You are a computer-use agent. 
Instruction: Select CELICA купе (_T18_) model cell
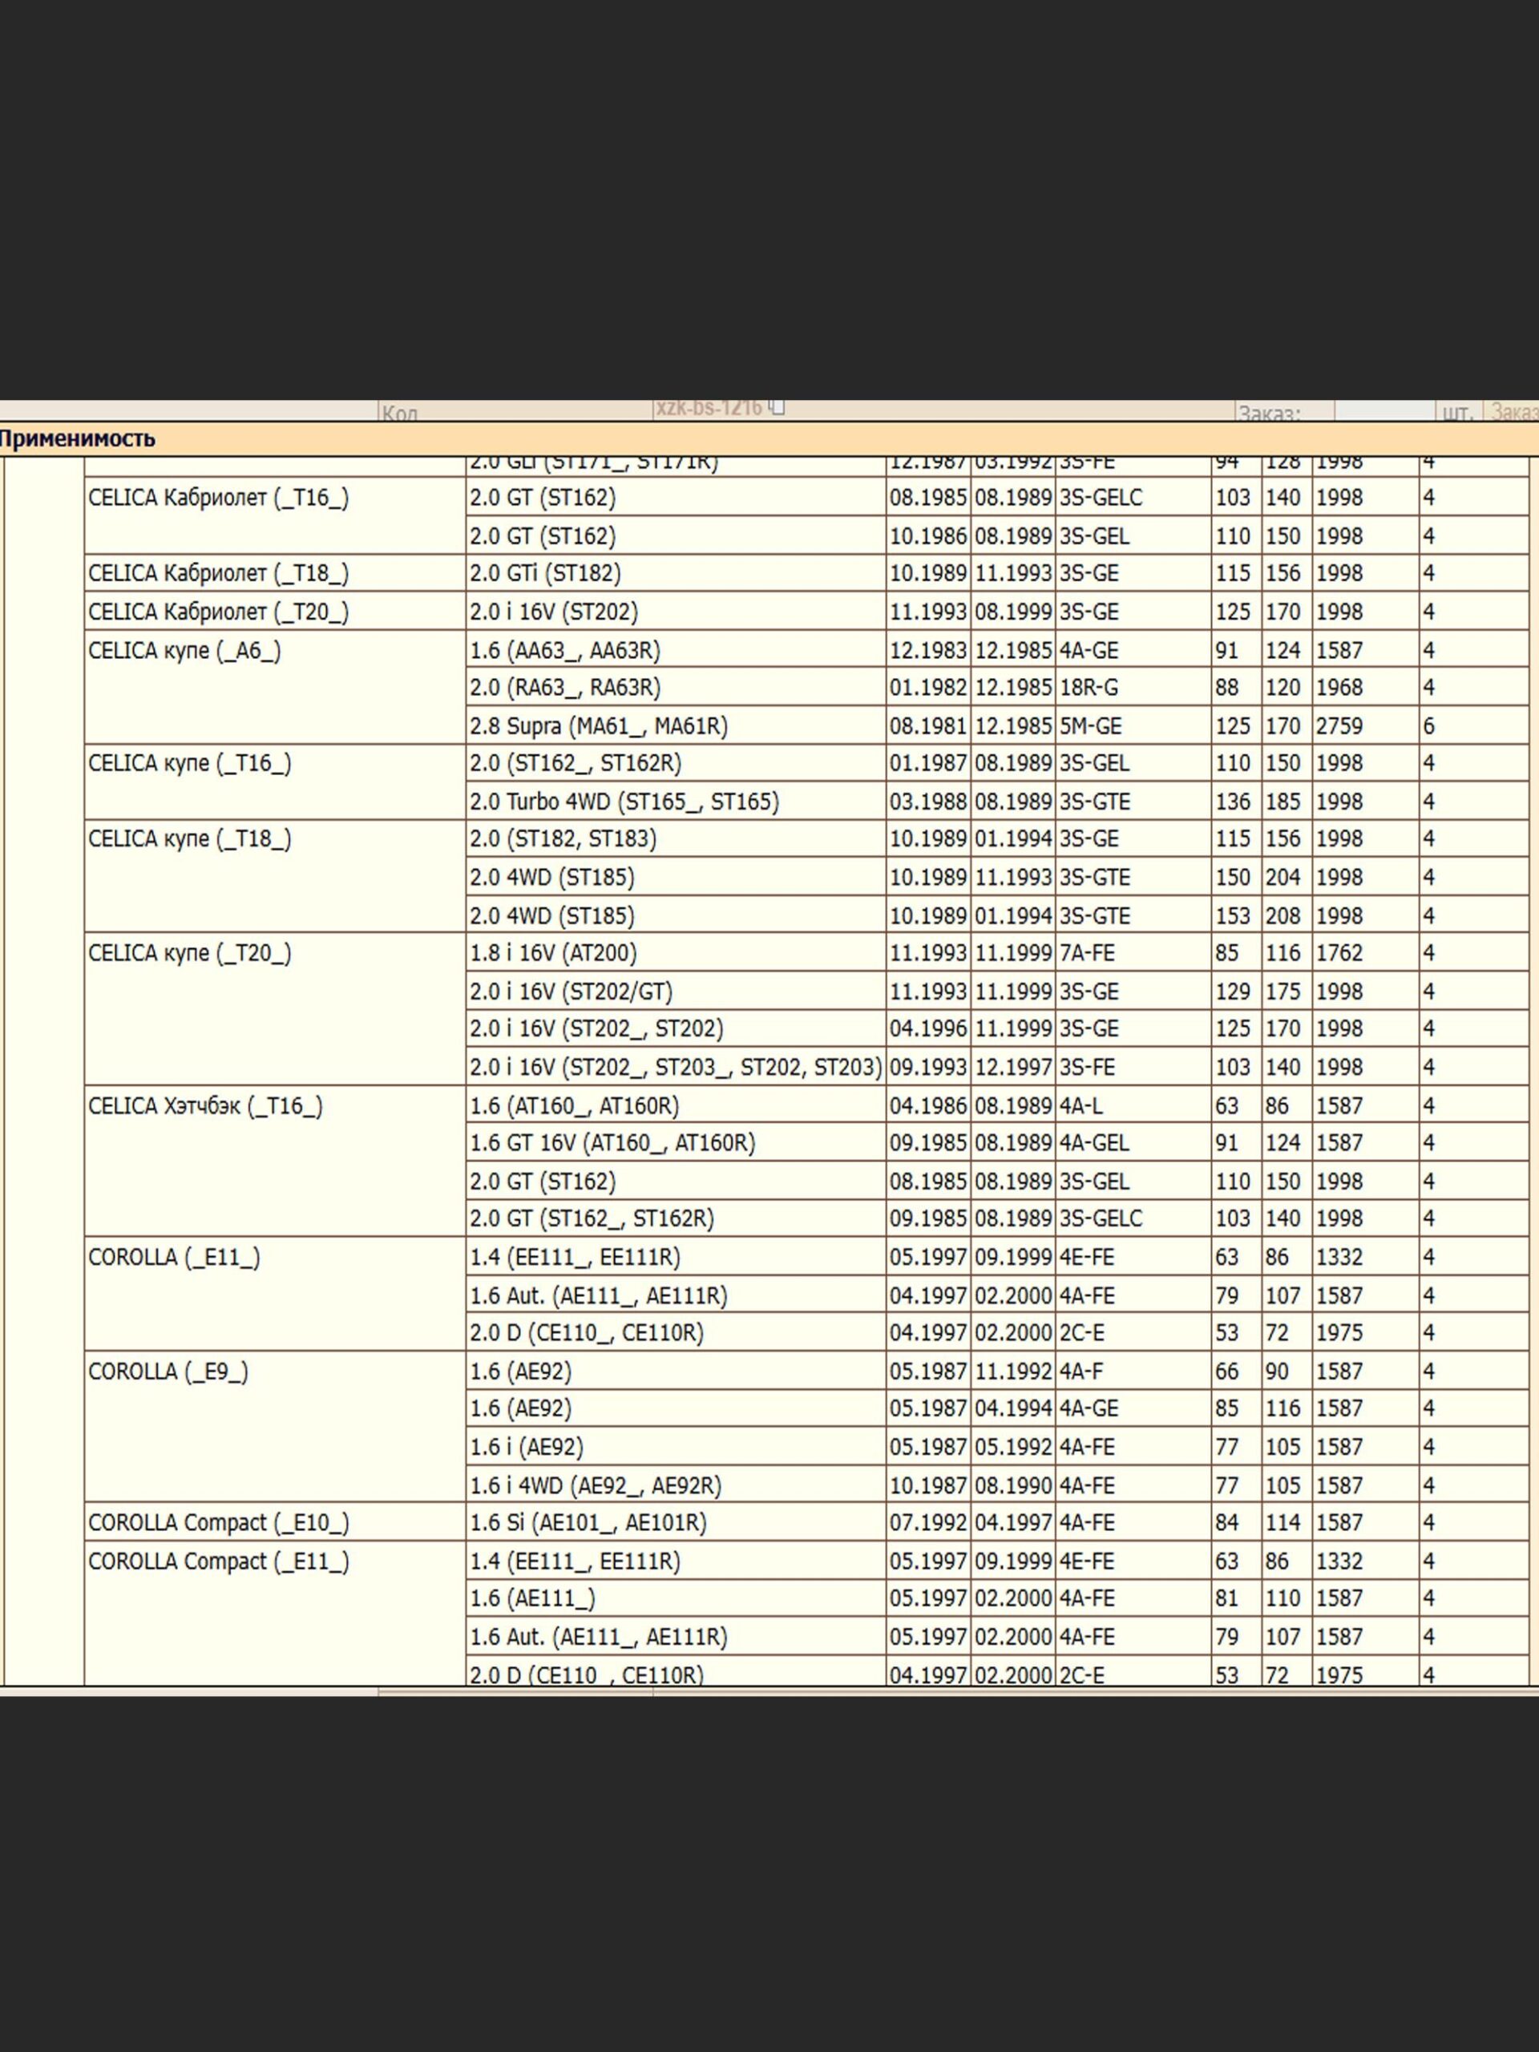pyautogui.click(x=189, y=839)
